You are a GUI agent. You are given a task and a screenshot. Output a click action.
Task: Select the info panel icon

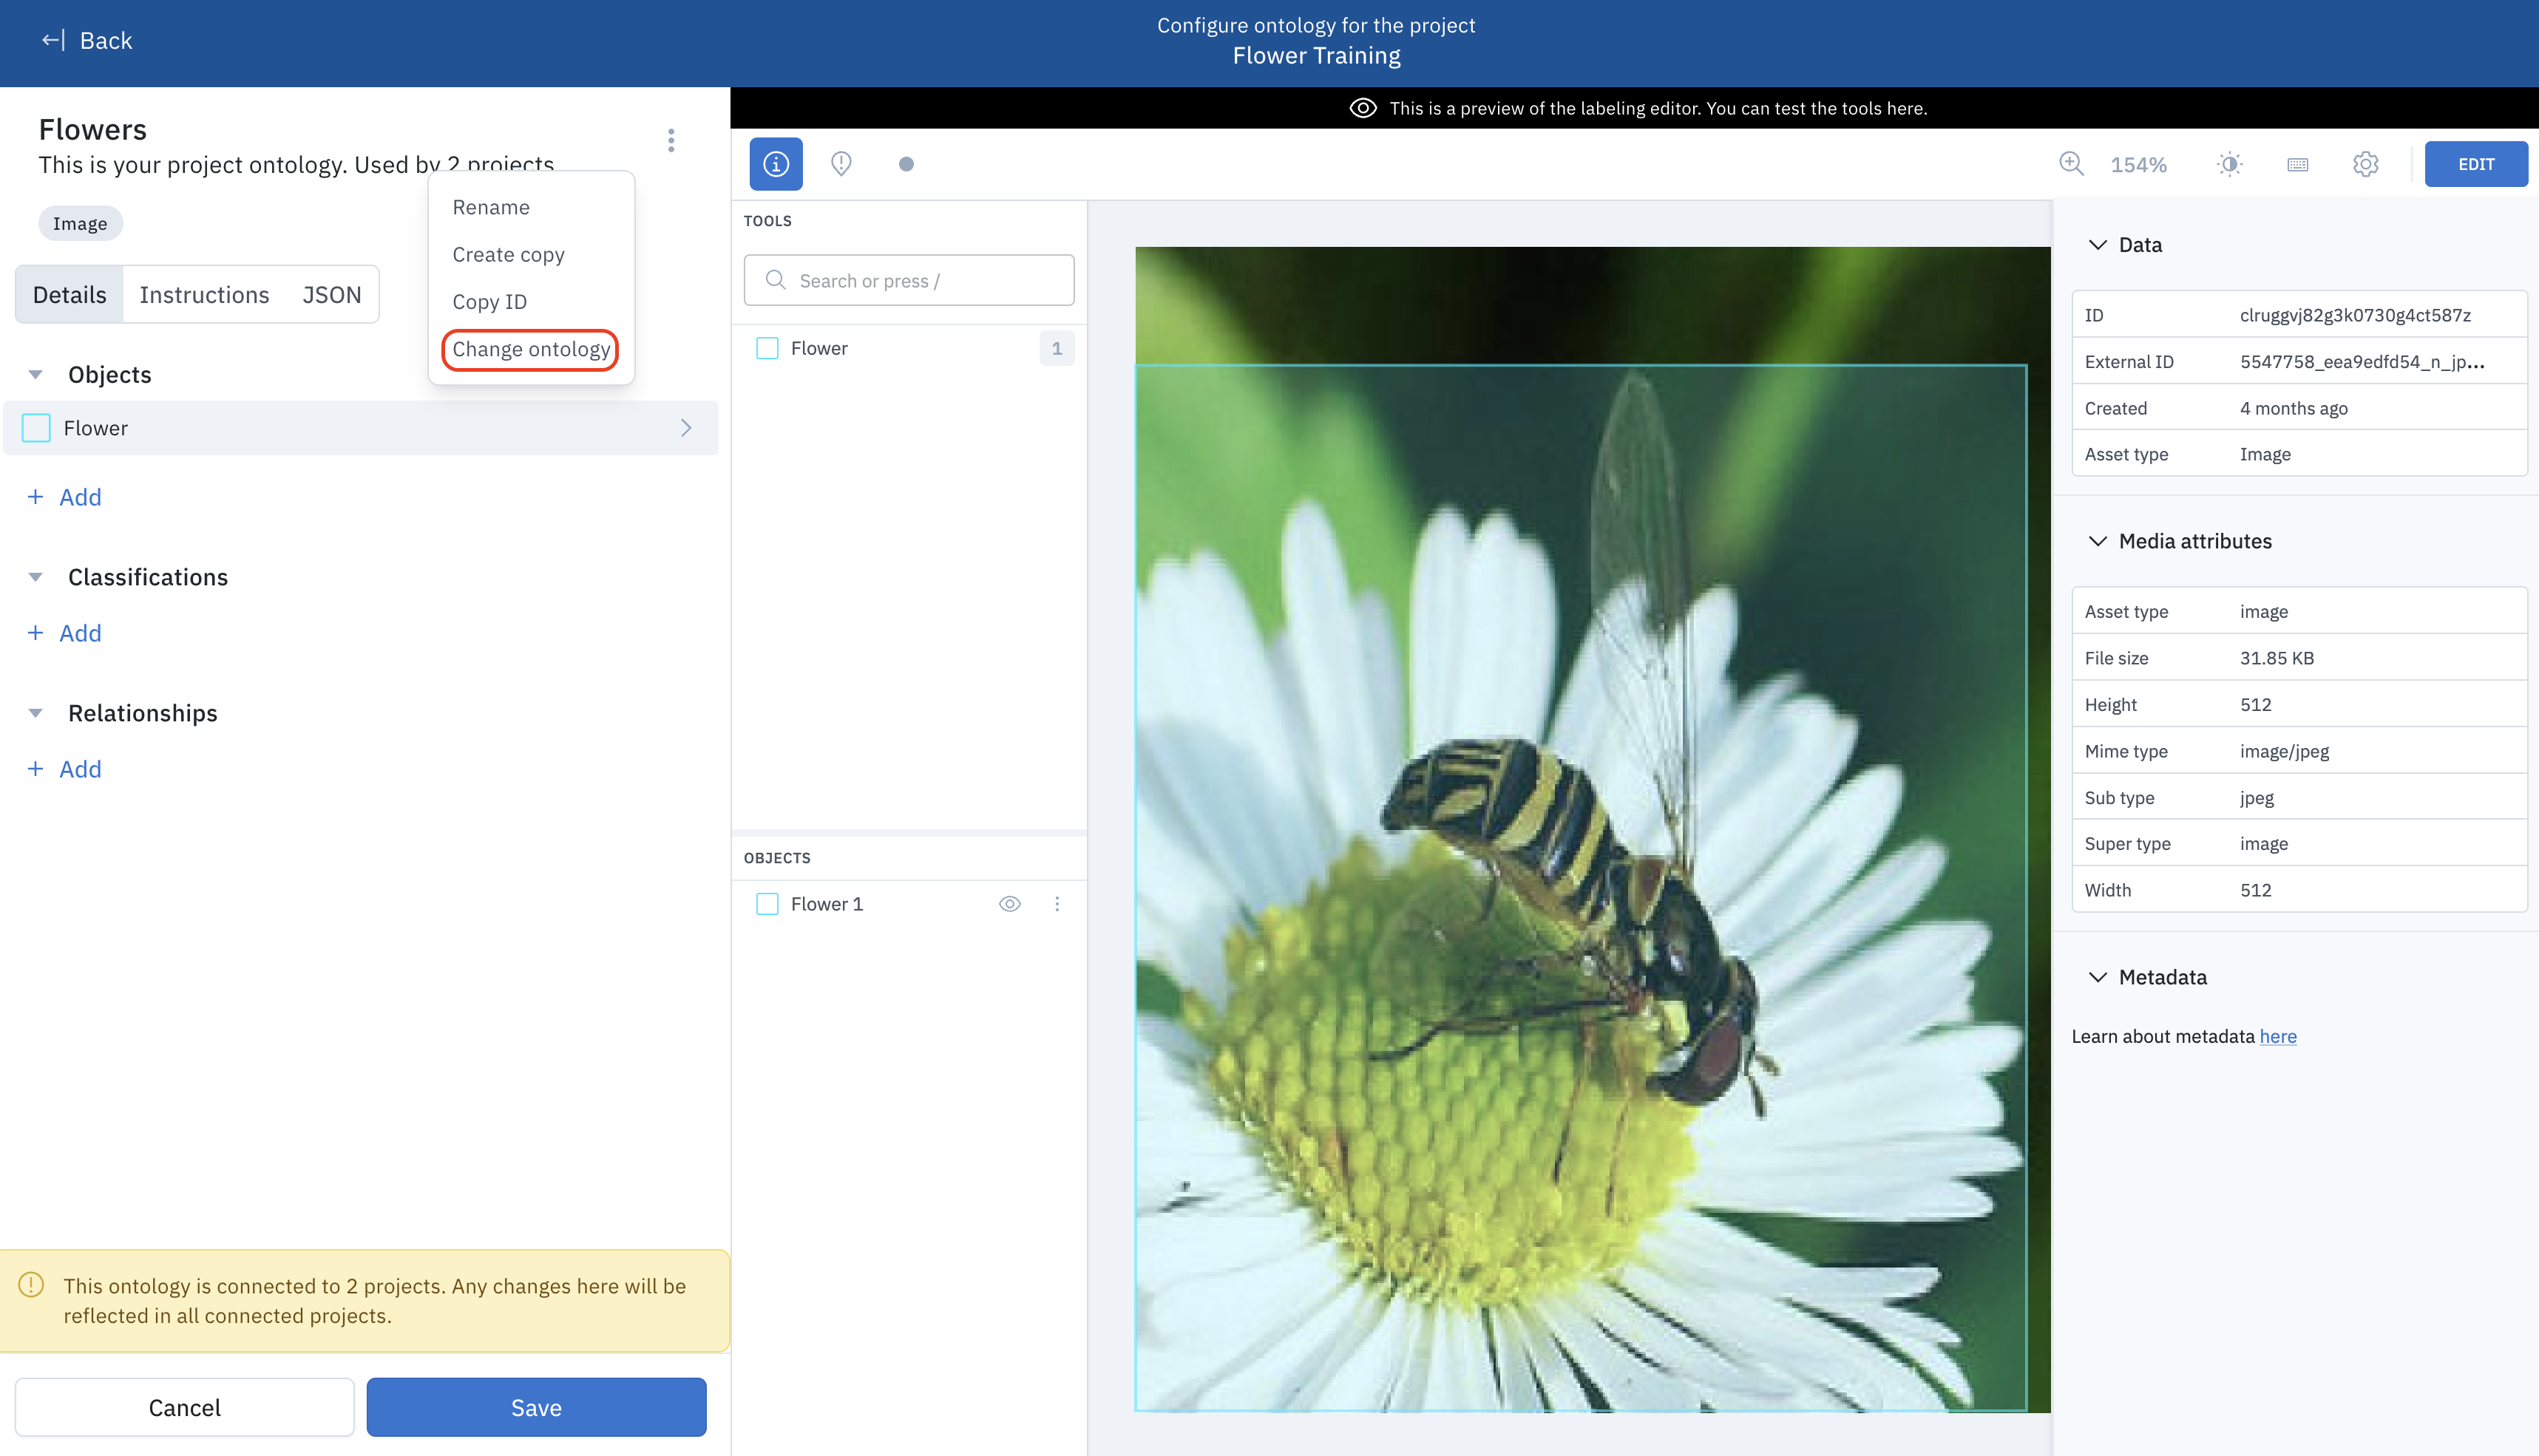pos(776,164)
